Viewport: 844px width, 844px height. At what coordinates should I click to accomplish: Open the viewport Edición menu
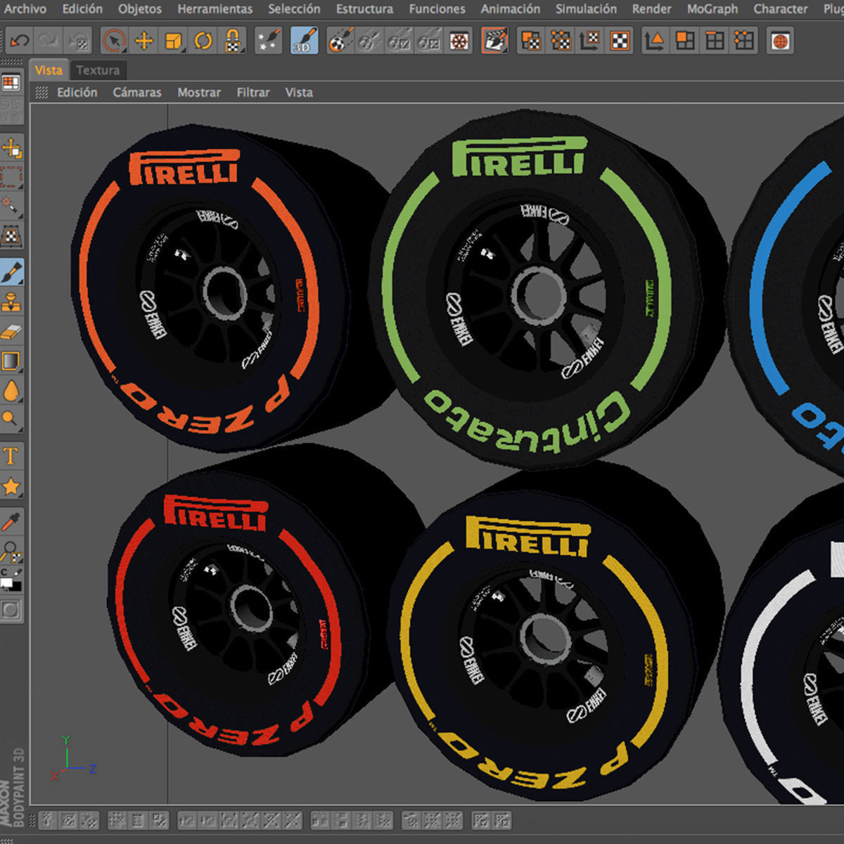pyautogui.click(x=77, y=92)
